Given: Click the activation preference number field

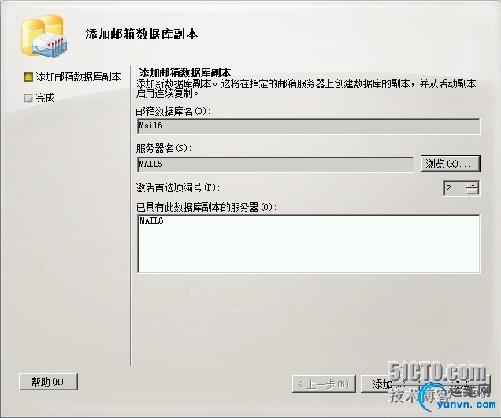Looking at the screenshot, I should pos(455,188).
